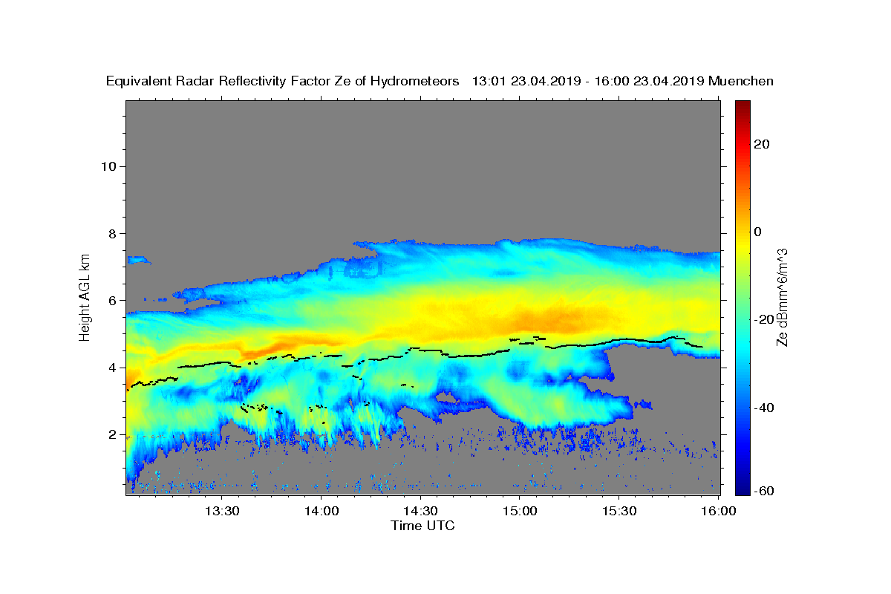This screenshot has width=891, height=594.
Task: Click the 15:30 time tick label
Action: (x=619, y=511)
